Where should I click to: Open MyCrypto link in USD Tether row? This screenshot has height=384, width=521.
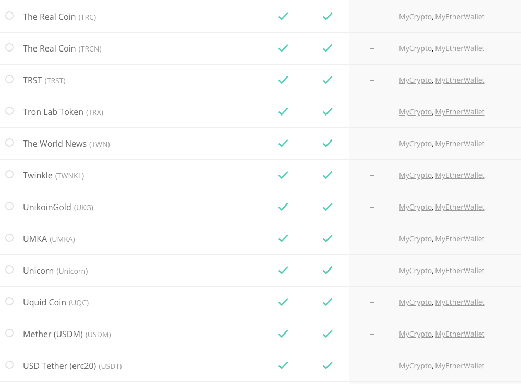tap(415, 366)
